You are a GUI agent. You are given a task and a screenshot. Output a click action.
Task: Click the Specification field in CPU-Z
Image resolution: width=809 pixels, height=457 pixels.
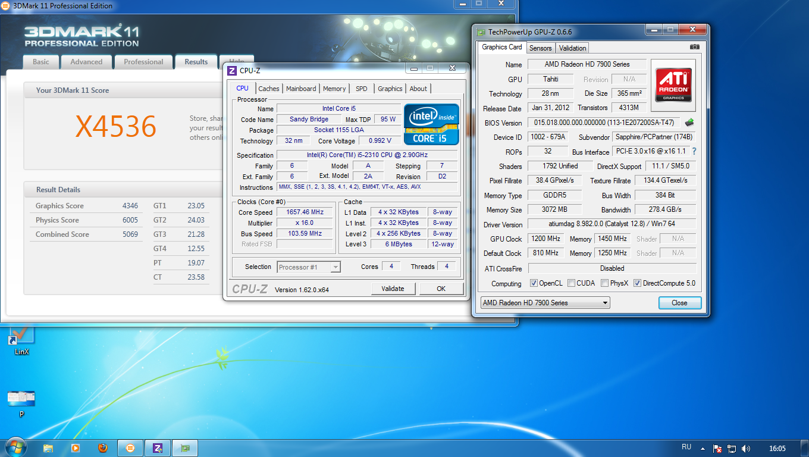[x=367, y=155]
